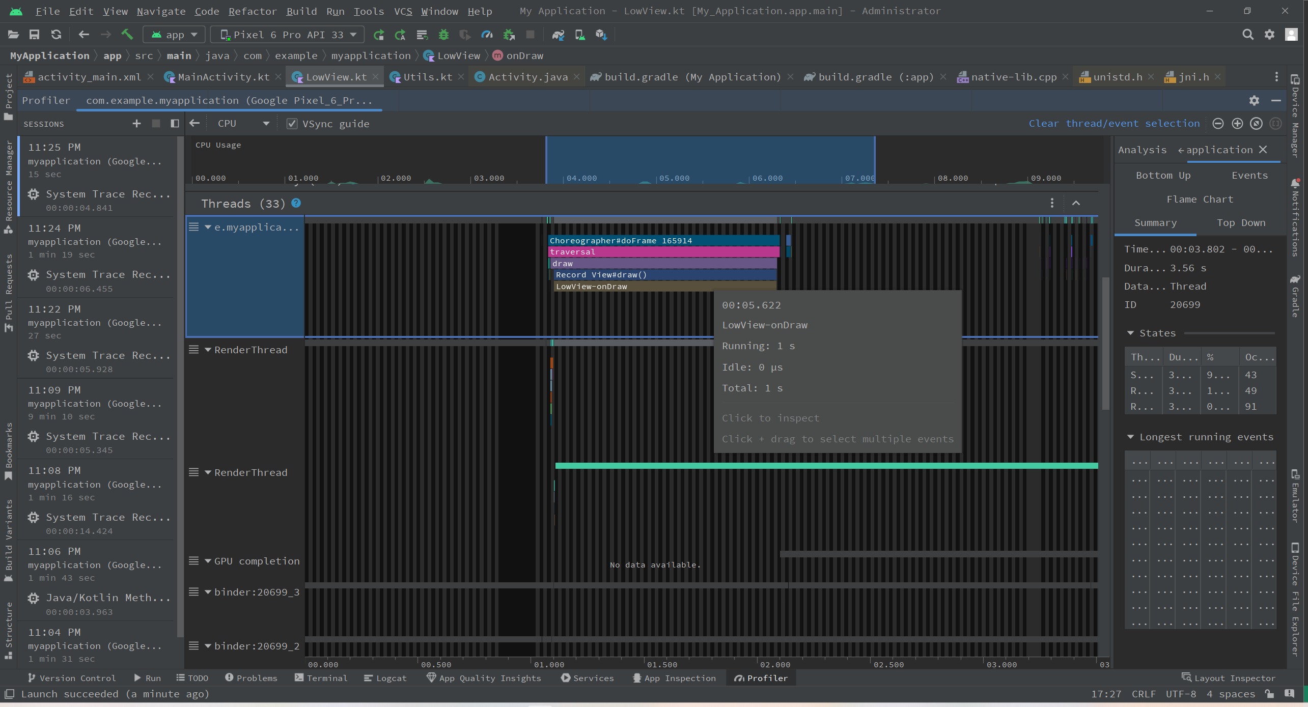Close the application analysis tab
The width and height of the screenshot is (1308, 707).
point(1263,150)
